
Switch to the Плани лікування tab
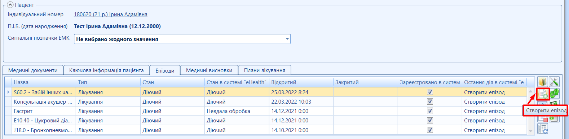265,70
